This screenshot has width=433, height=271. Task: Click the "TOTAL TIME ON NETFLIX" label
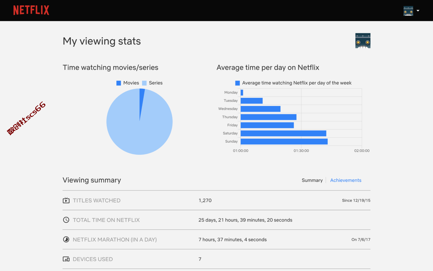[106, 220]
